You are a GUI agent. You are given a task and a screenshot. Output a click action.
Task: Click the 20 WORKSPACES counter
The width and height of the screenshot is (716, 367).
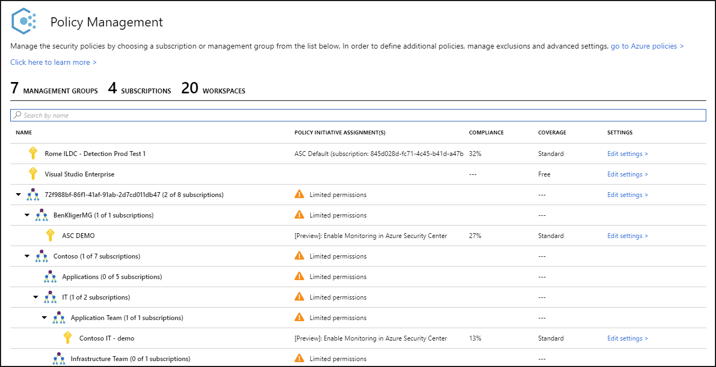(x=213, y=89)
